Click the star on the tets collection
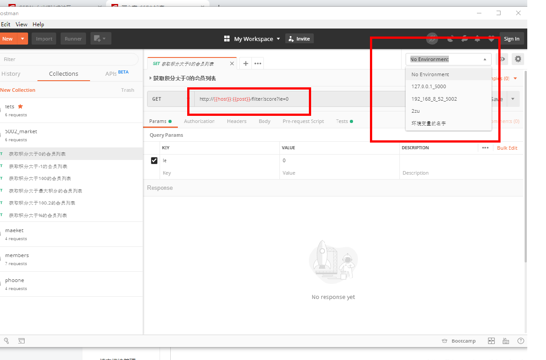The width and height of the screenshot is (546, 360). (x=20, y=106)
